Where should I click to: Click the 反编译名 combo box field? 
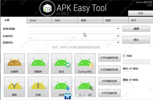click(x=74, y=36)
